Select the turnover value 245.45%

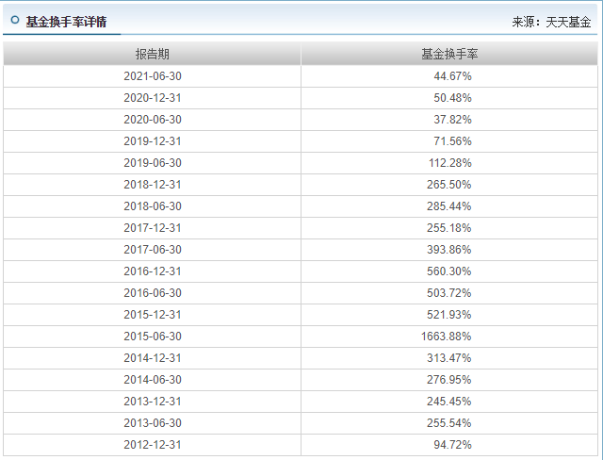pos(448,402)
